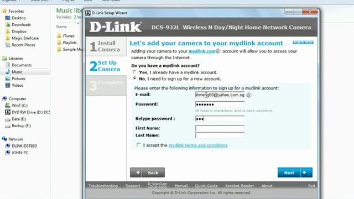Select No, I need to sign up option
Image resolution: width=354 pixels, height=199 pixels.
tap(134, 78)
